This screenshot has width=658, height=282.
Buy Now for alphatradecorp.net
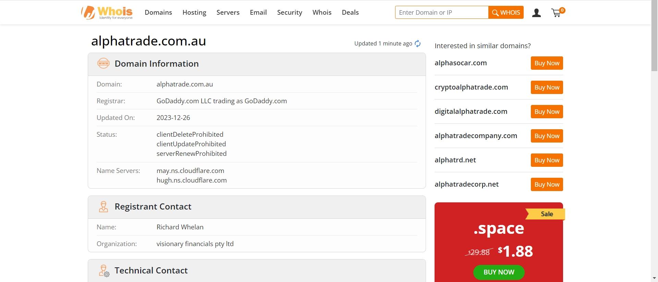pos(547,185)
